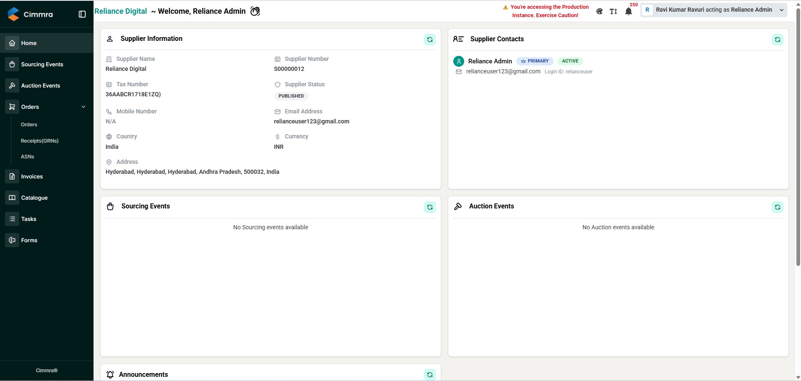Click contact email relianceuser123@gmail.com
The image size is (801, 381).
503,71
